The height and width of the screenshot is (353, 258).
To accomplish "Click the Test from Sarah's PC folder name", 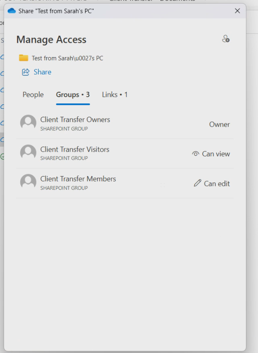I will pos(67,58).
